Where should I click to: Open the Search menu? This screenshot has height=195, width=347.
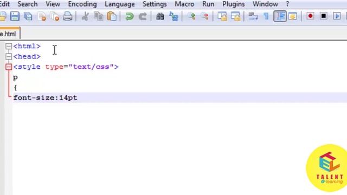click(28, 4)
